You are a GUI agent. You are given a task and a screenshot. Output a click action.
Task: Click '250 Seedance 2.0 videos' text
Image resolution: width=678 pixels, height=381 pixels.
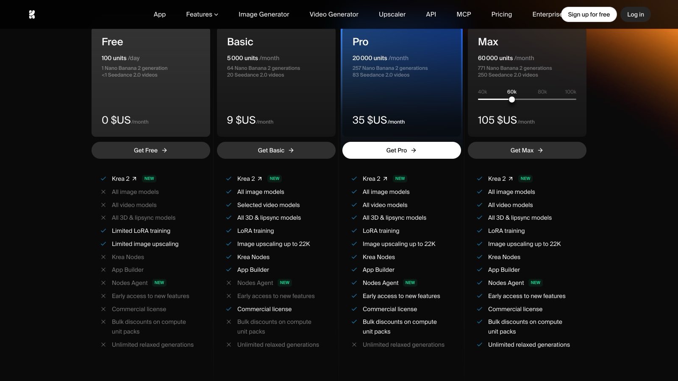[508, 75]
